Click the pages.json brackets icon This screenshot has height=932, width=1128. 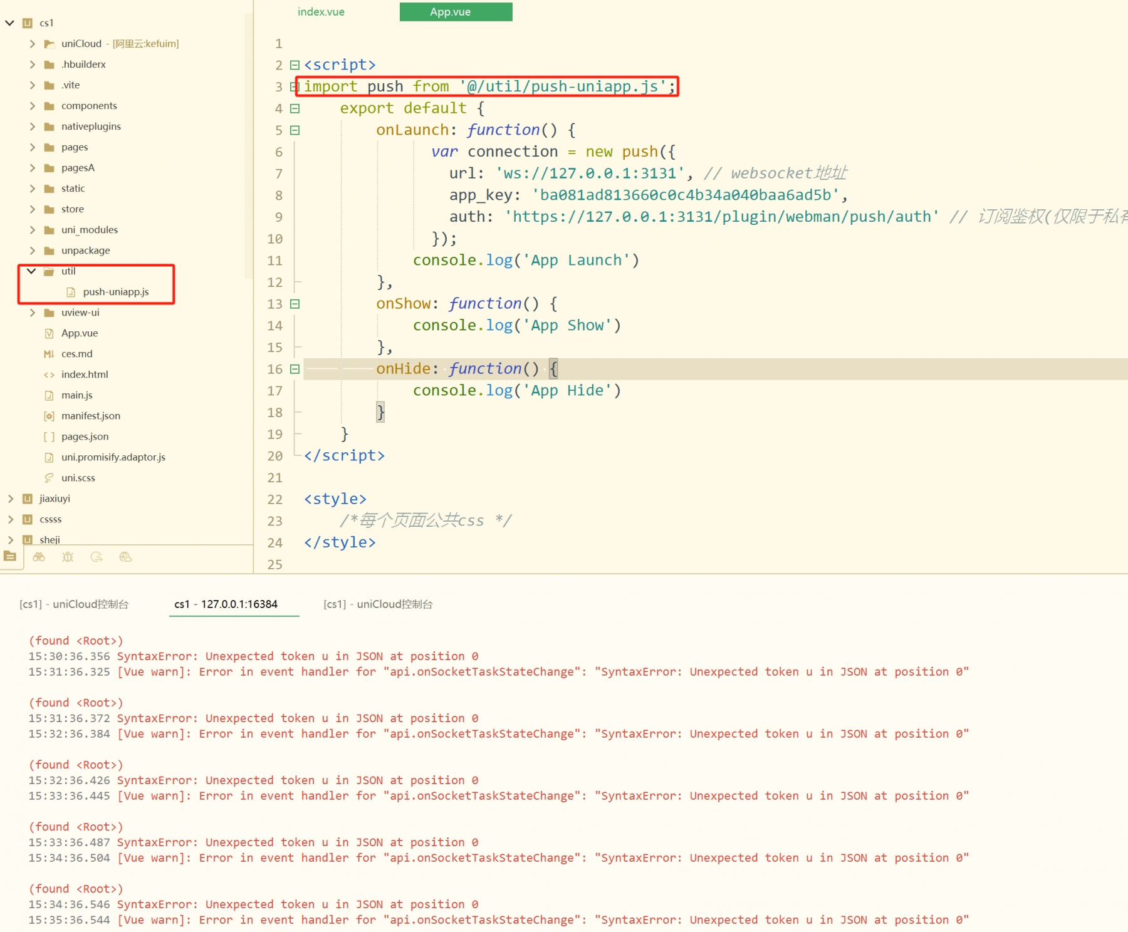[x=49, y=437]
